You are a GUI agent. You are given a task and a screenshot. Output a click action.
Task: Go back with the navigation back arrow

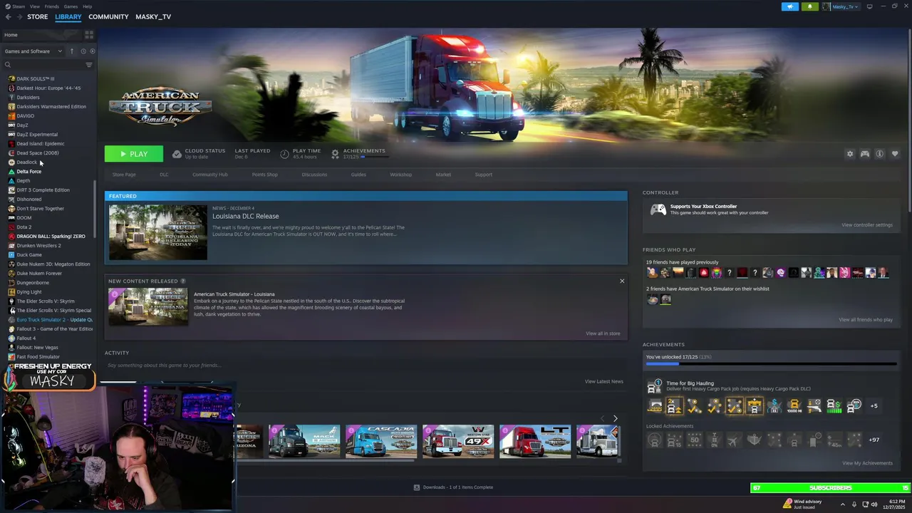click(x=8, y=16)
